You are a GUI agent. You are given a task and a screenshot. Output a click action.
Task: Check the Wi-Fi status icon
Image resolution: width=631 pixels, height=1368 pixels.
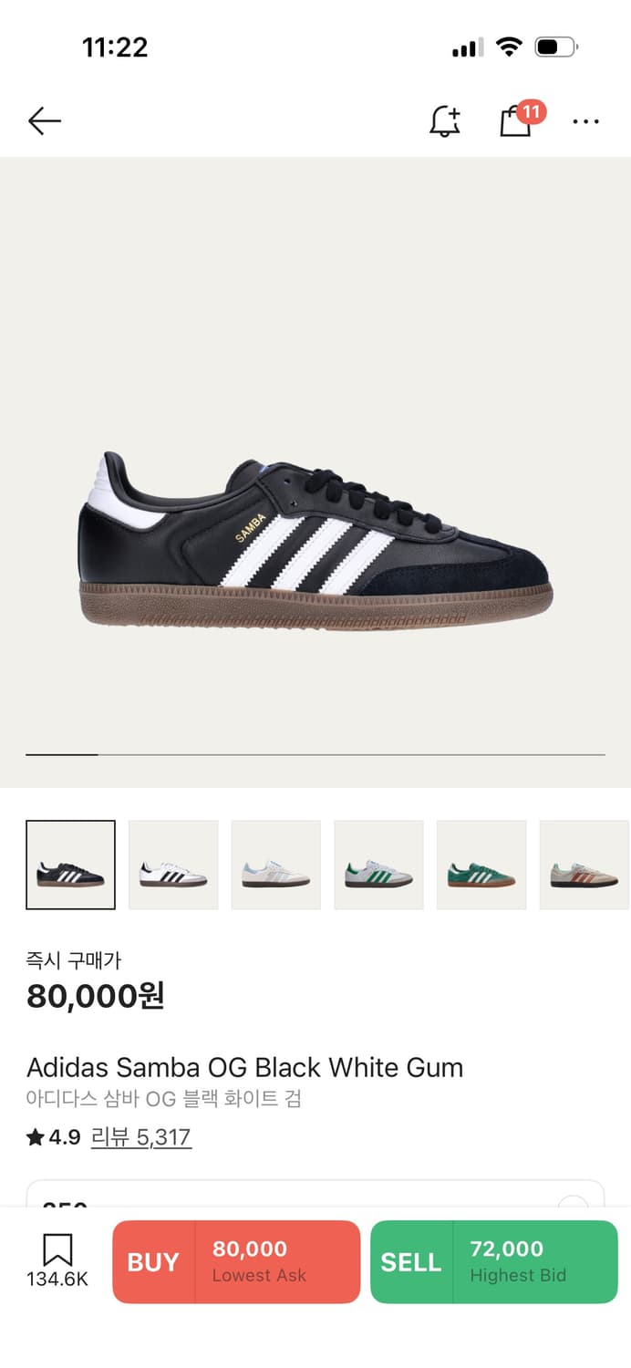[x=509, y=47]
